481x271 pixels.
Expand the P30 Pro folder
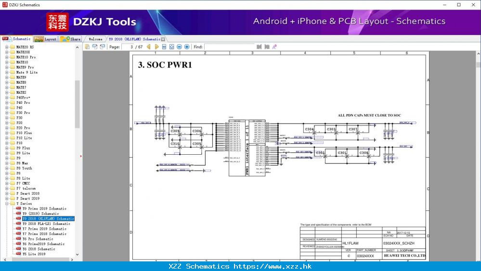7,113
